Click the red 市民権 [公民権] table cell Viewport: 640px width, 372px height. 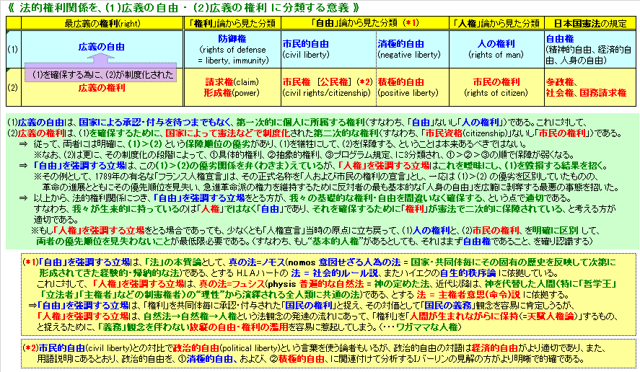[x=318, y=82]
